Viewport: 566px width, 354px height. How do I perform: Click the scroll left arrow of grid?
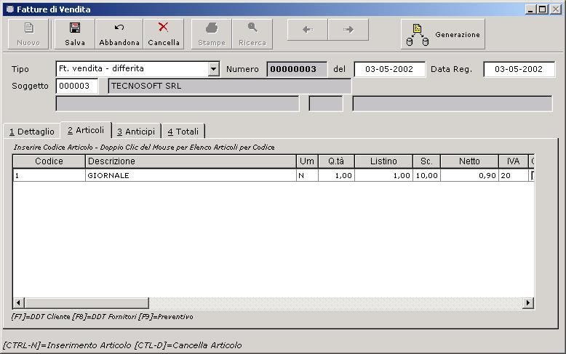click(x=19, y=303)
